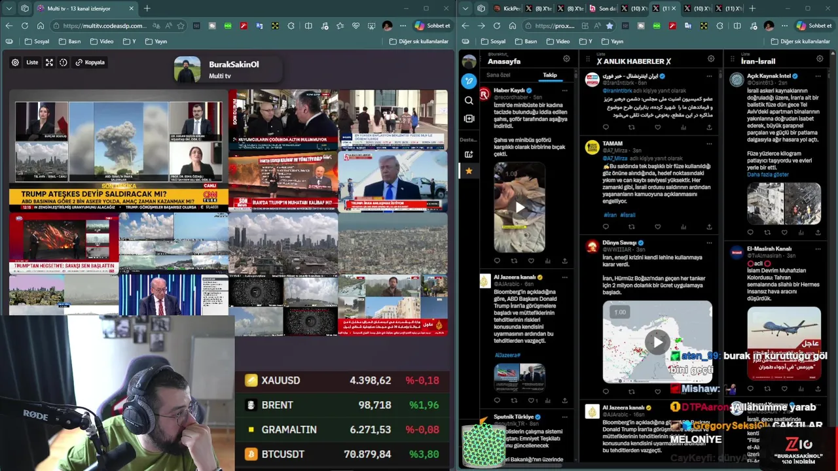
Task: Open tab search dropdown in left window
Action: click(10, 9)
